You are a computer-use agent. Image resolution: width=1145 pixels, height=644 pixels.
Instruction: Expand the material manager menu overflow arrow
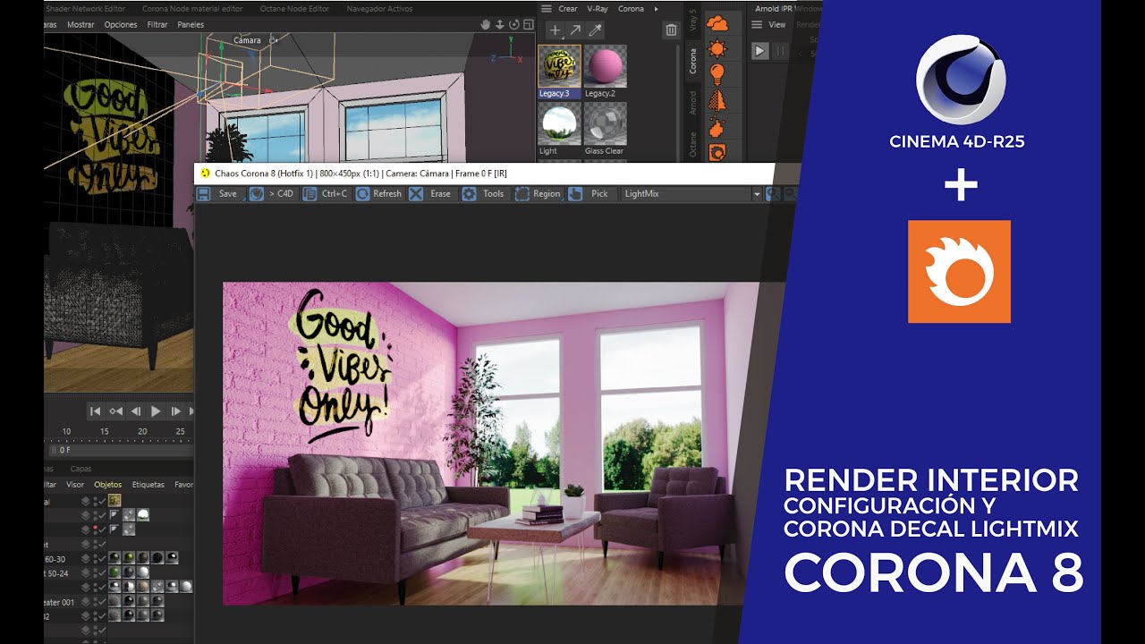[656, 9]
